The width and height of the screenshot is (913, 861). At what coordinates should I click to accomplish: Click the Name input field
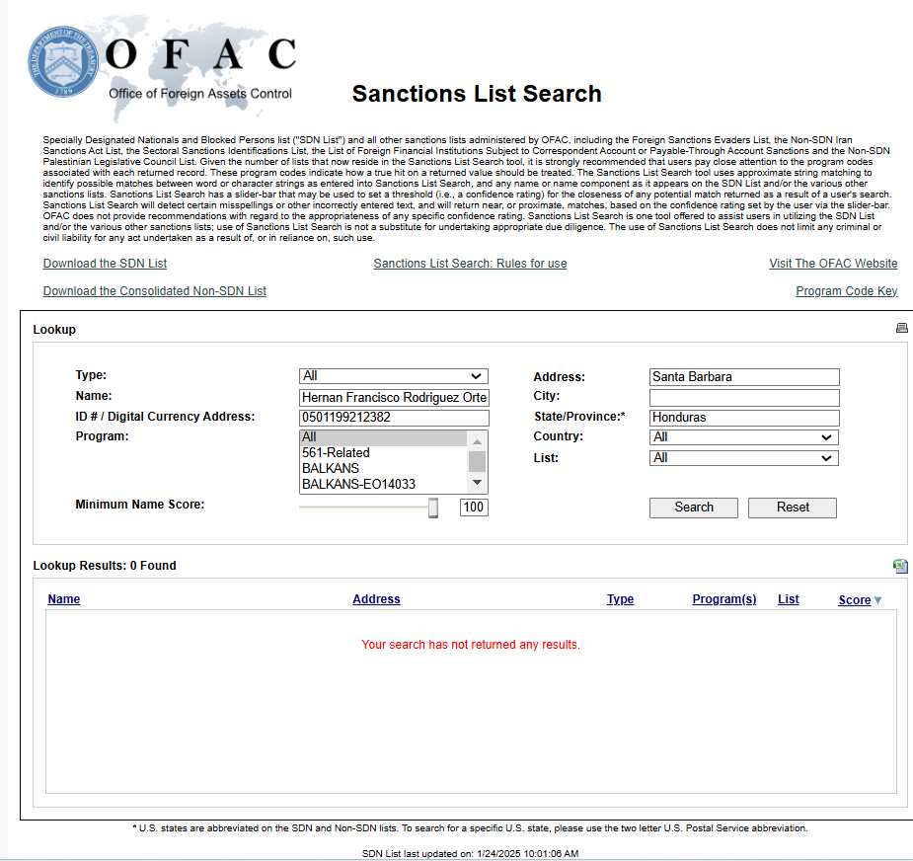coord(393,397)
